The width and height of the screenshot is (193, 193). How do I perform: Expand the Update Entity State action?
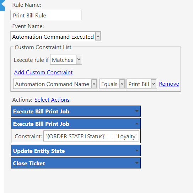pyautogui.click(x=76, y=151)
